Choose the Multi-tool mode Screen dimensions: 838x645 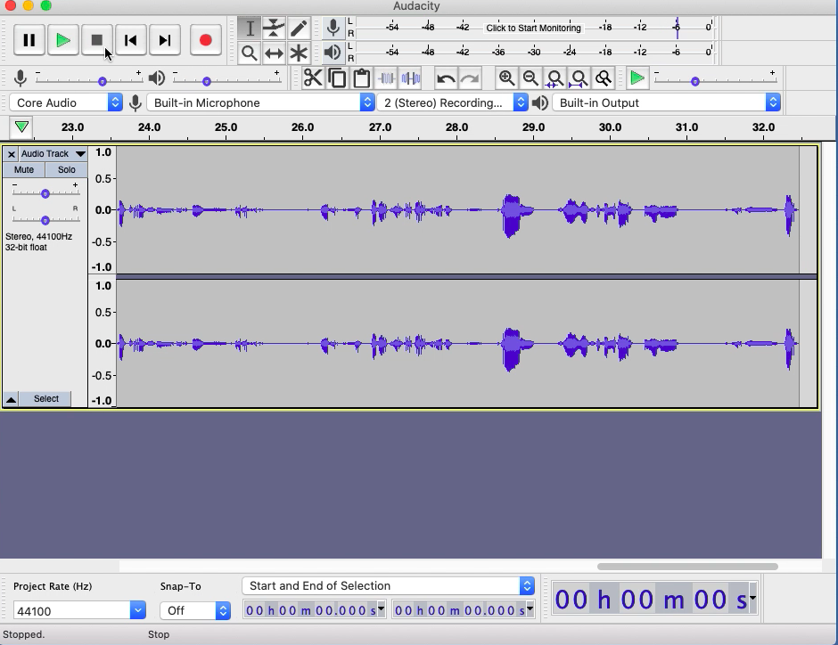click(299, 53)
